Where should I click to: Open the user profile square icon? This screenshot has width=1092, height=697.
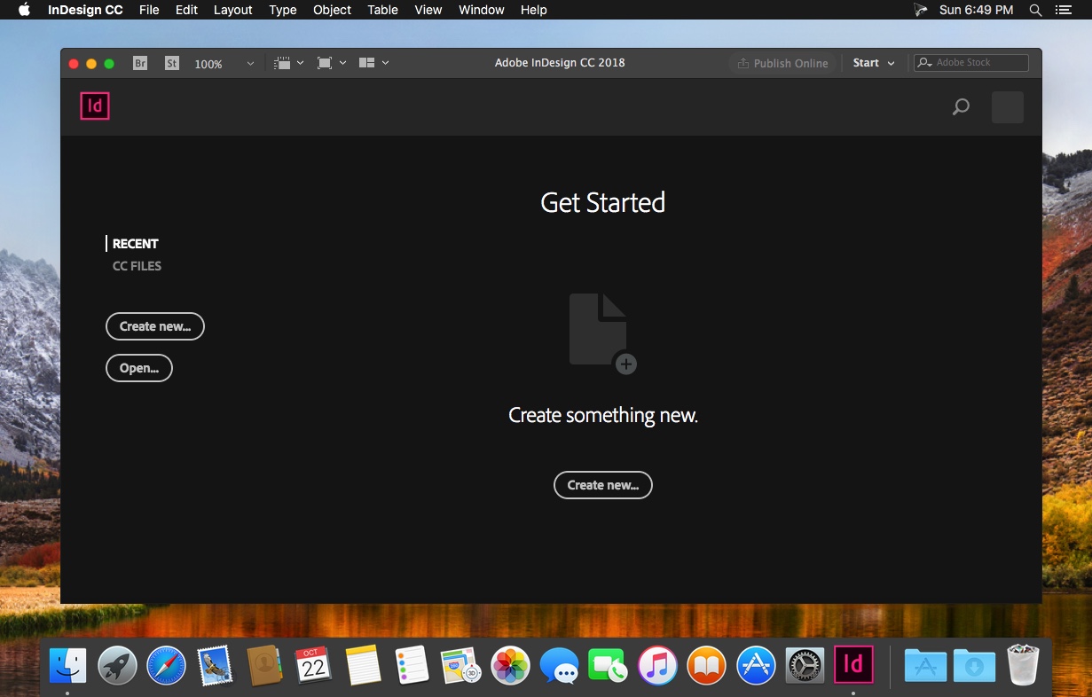(x=1007, y=107)
